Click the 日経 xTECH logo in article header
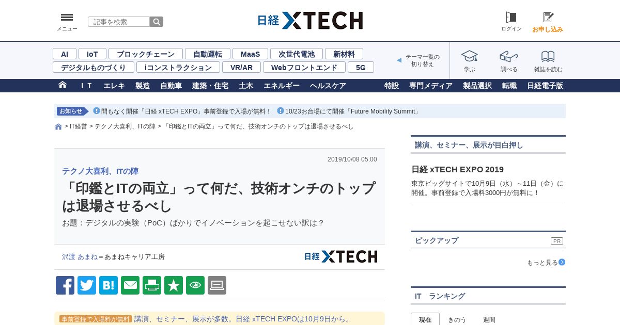The image size is (620, 325). pos(341,256)
